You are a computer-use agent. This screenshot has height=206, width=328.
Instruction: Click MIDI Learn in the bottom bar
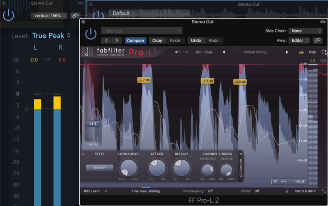click(91, 191)
